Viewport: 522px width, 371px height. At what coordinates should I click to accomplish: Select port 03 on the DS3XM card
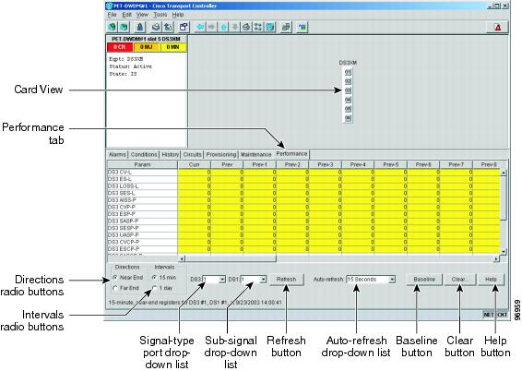tap(348, 90)
